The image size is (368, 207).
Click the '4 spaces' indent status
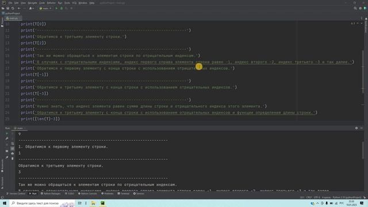[326, 197]
